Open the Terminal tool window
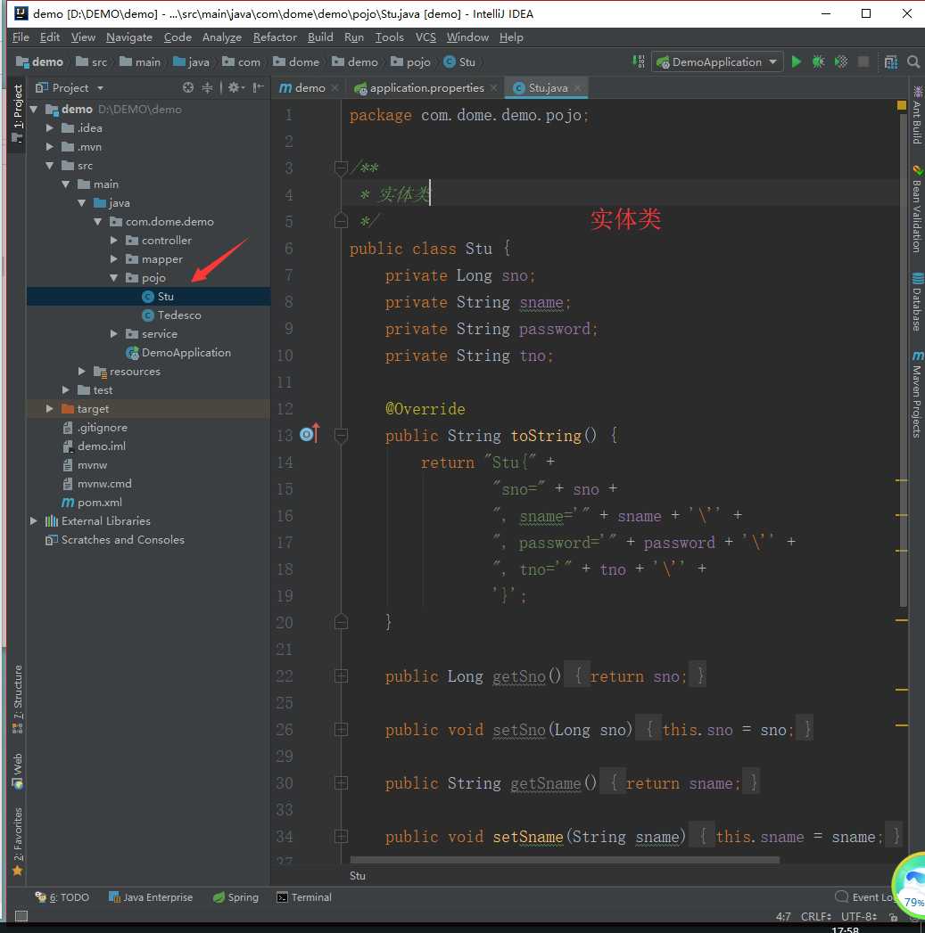 click(304, 897)
